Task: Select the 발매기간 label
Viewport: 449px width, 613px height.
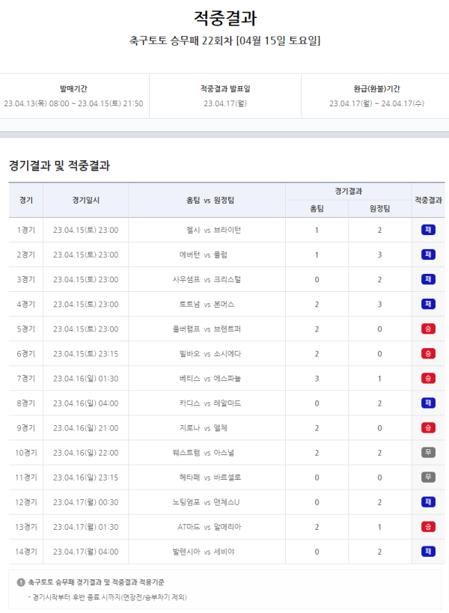Action: [x=73, y=89]
